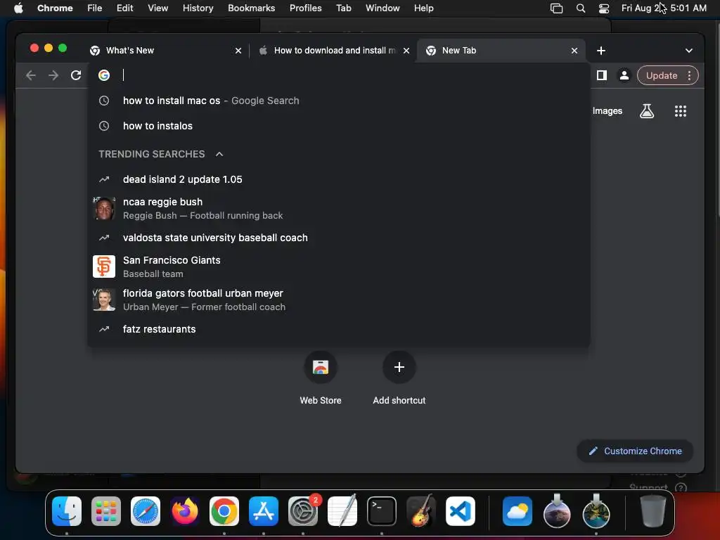This screenshot has width=720, height=540.
Task: Open a new tab with plus button
Action: [600, 51]
